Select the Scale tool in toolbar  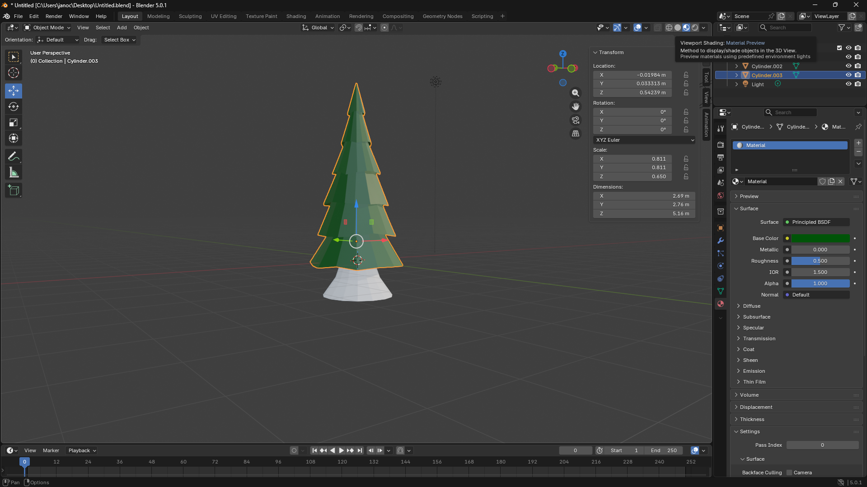tap(14, 123)
